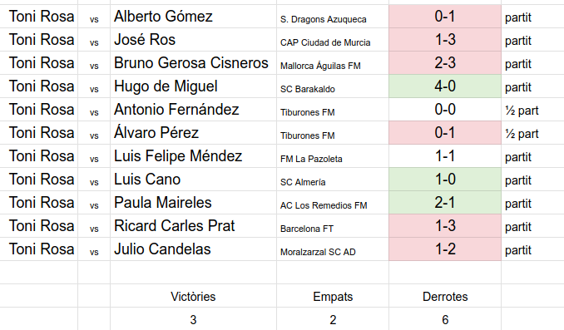The width and height of the screenshot is (564, 330).
Task: Click the 2-1 green score cell
Action: pyautogui.click(x=445, y=202)
